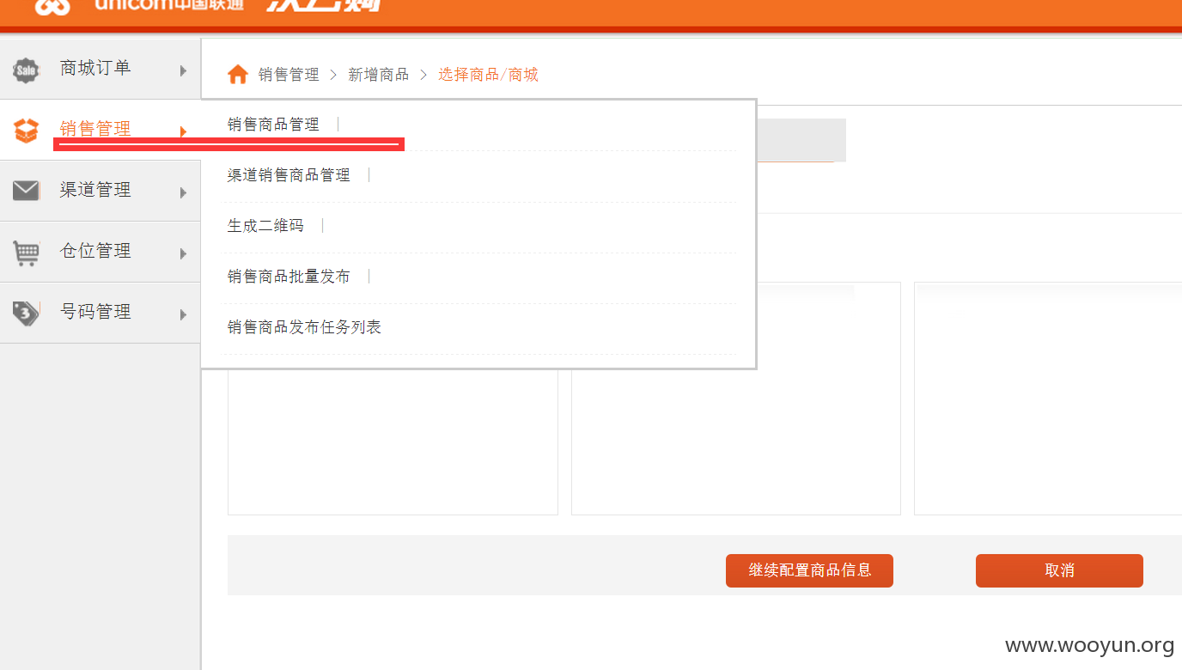Expand the 商城订单 arrow
1182x670 pixels.
pos(183,70)
